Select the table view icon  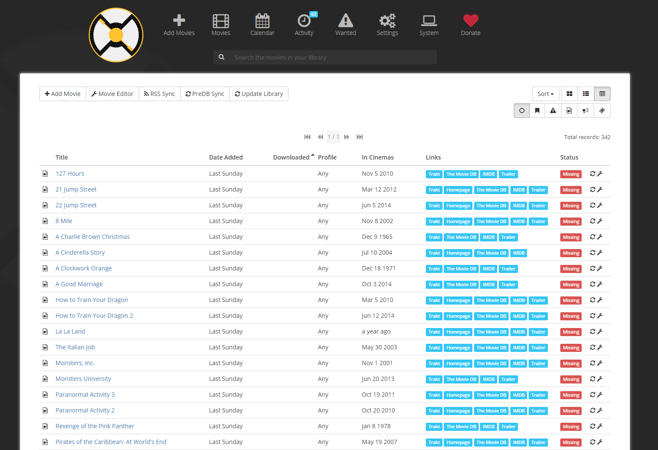pos(602,93)
